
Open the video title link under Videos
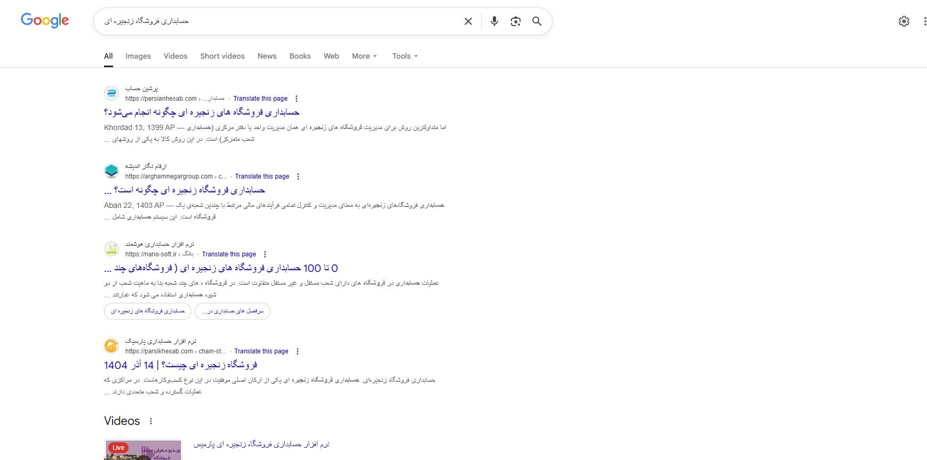pos(261,444)
